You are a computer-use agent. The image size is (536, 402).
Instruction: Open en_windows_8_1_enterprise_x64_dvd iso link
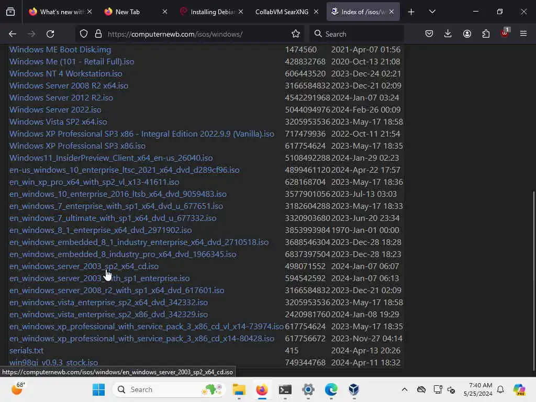point(100,230)
